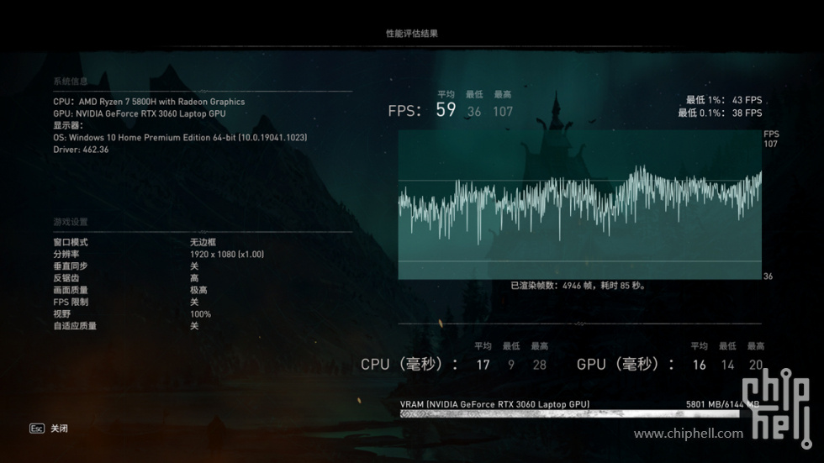
Task: Click the 无边框 window mode value
Action: point(203,242)
